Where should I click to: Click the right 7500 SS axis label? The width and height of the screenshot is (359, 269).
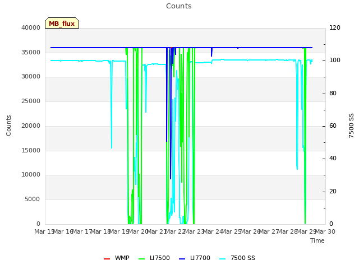tap(351, 126)
